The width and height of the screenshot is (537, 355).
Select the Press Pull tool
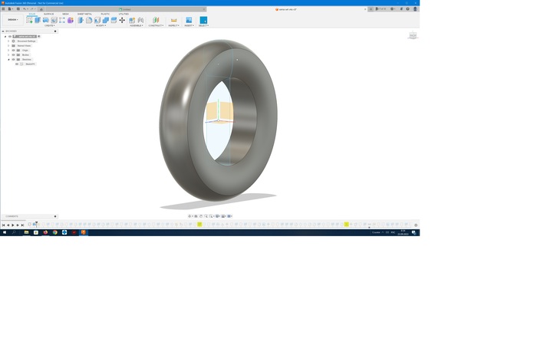pos(81,20)
